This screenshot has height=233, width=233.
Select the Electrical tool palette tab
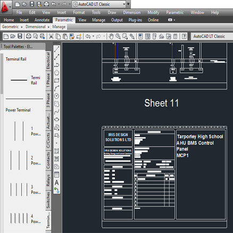pos(48,61)
